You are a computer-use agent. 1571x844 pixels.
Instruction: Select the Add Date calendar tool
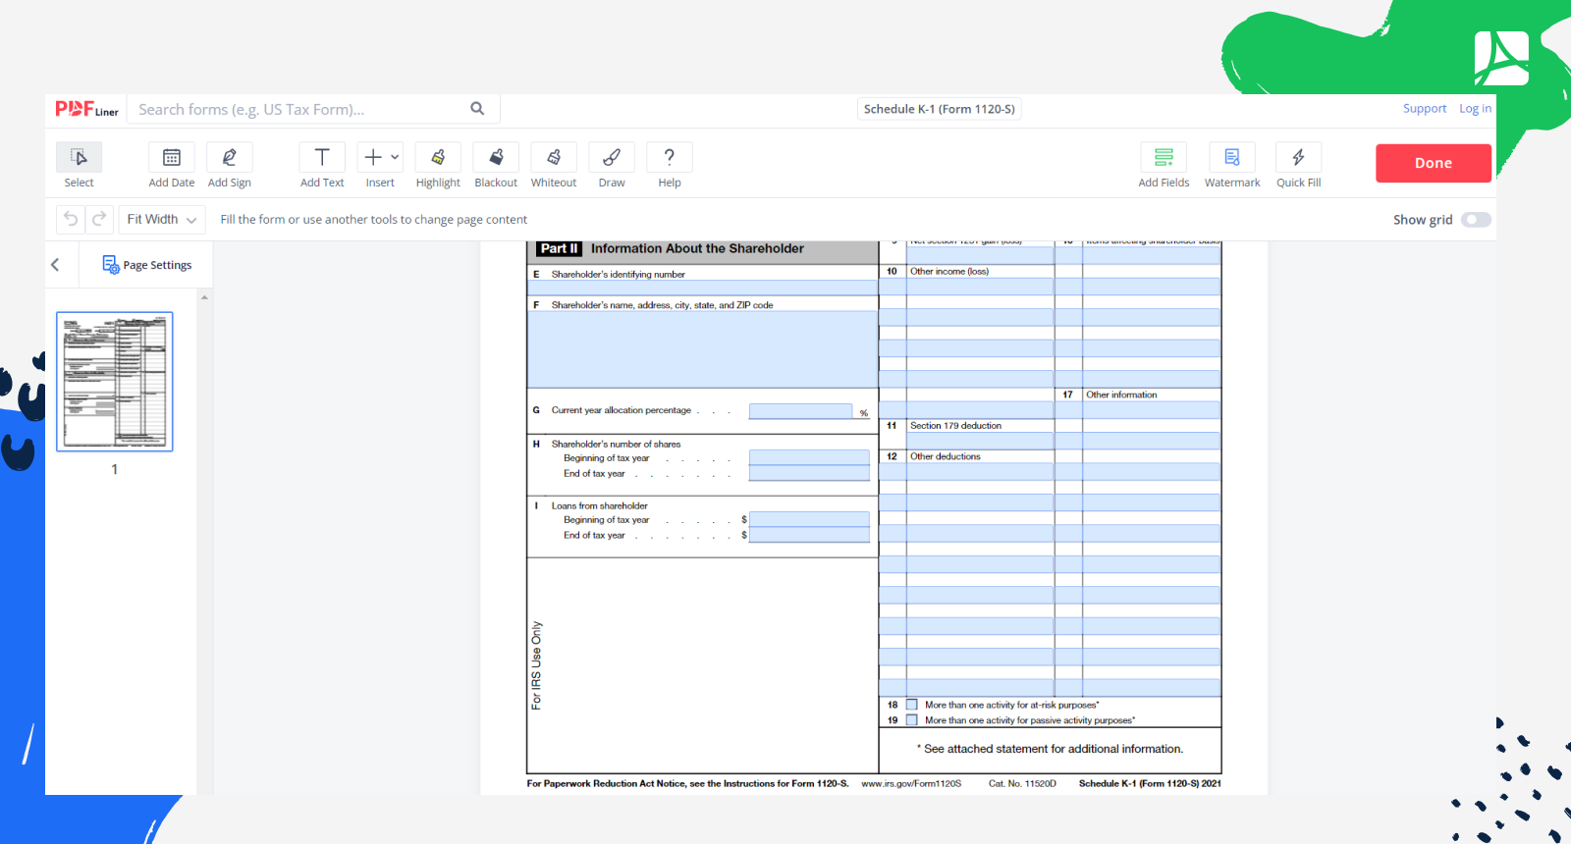click(x=171, y=158)
